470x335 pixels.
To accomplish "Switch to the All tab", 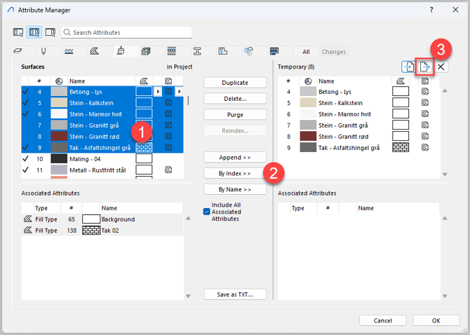I will coord(306,52).
